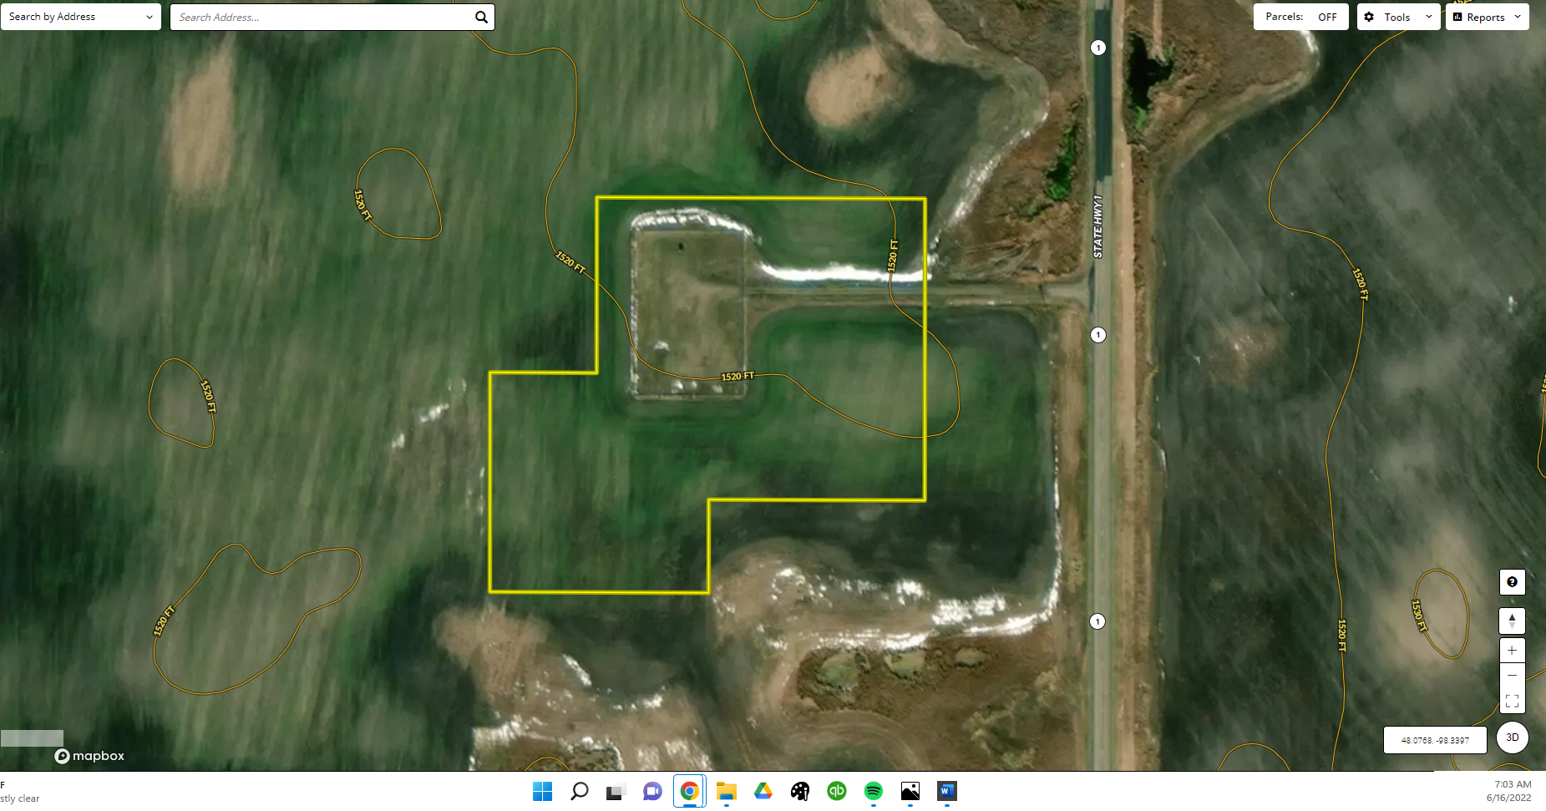Open Google Drive from the taskbar

click(763, 791)
